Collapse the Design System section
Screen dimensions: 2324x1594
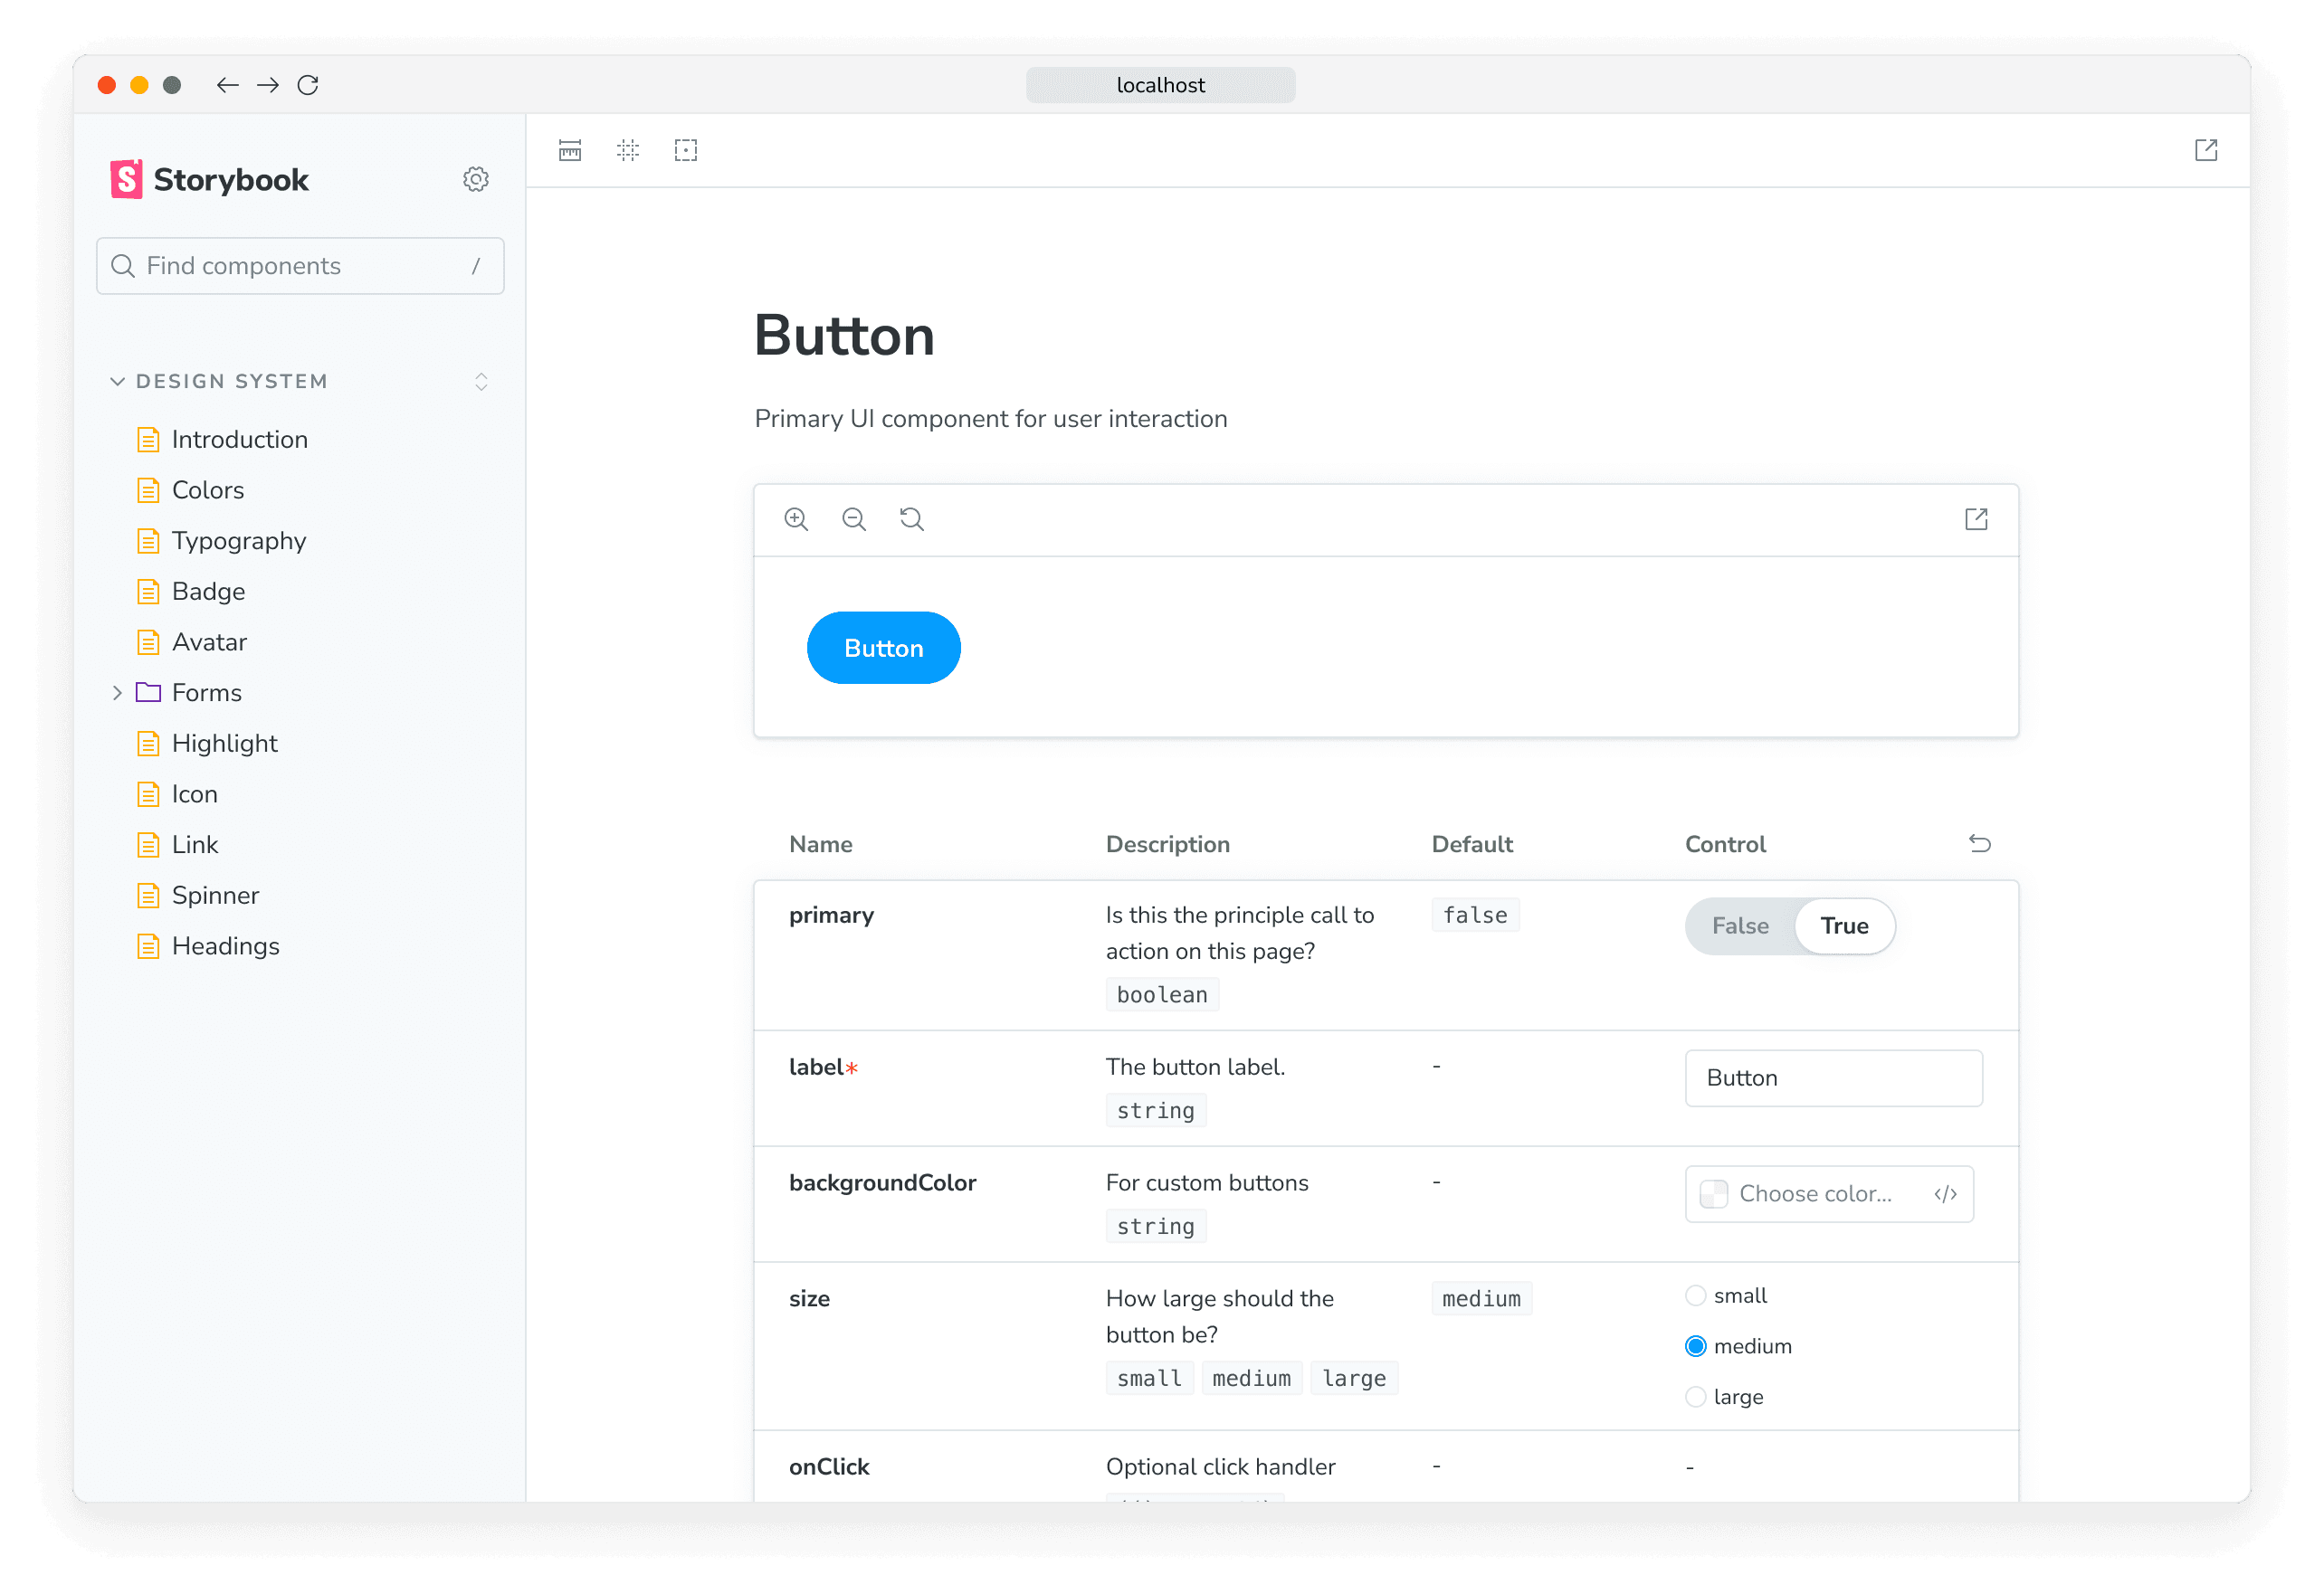[119, 381]
